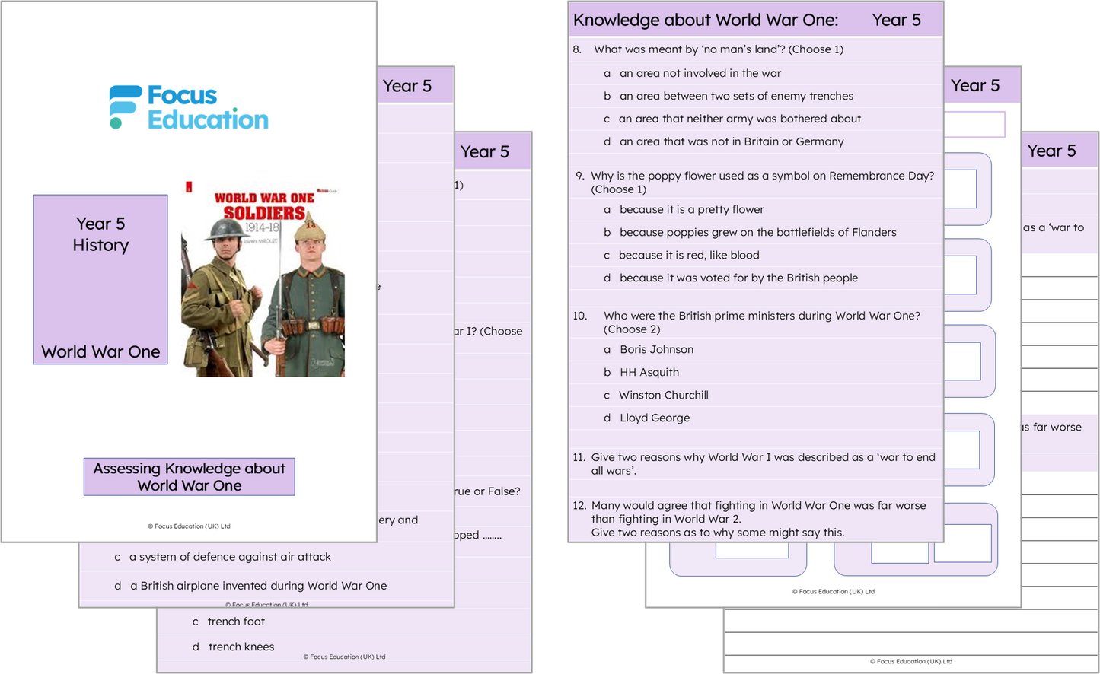The image size is (1100, 674).
Task: Tick the 'Winston Churchill' answer option
Action: (x=663, y=395)
